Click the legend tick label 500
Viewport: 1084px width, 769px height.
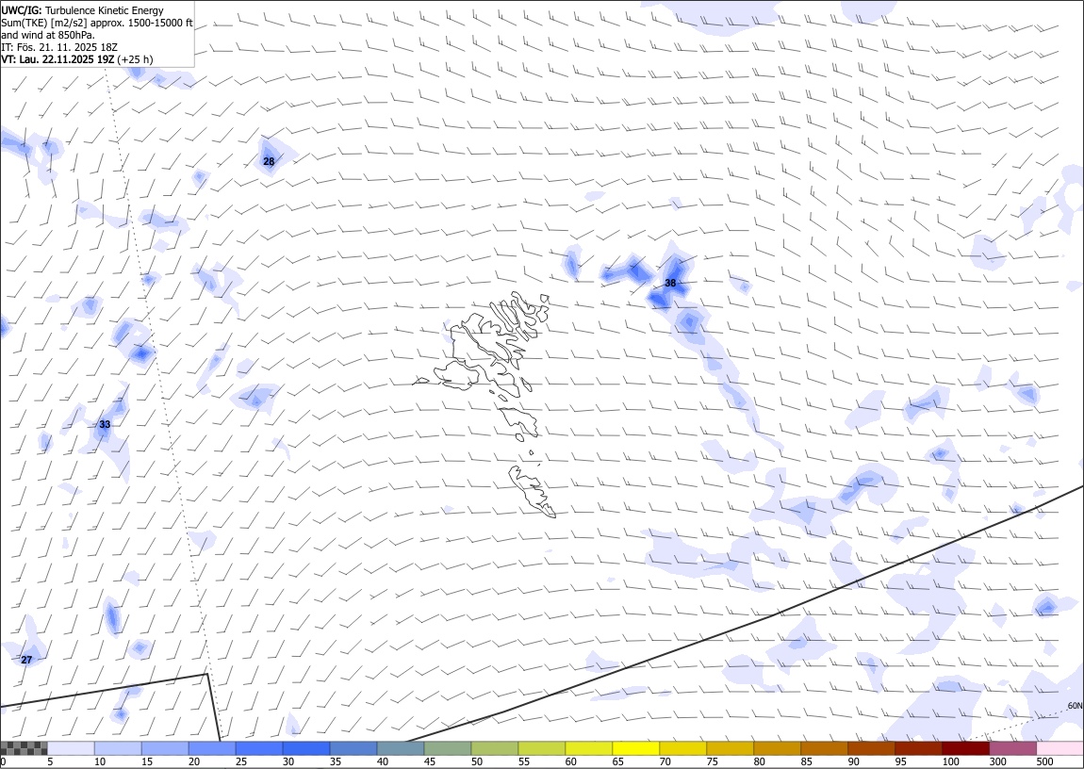coord(1044,761)
